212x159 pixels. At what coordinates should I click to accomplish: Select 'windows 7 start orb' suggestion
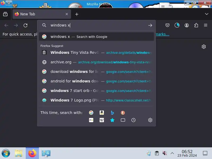[x=96, y=91]
